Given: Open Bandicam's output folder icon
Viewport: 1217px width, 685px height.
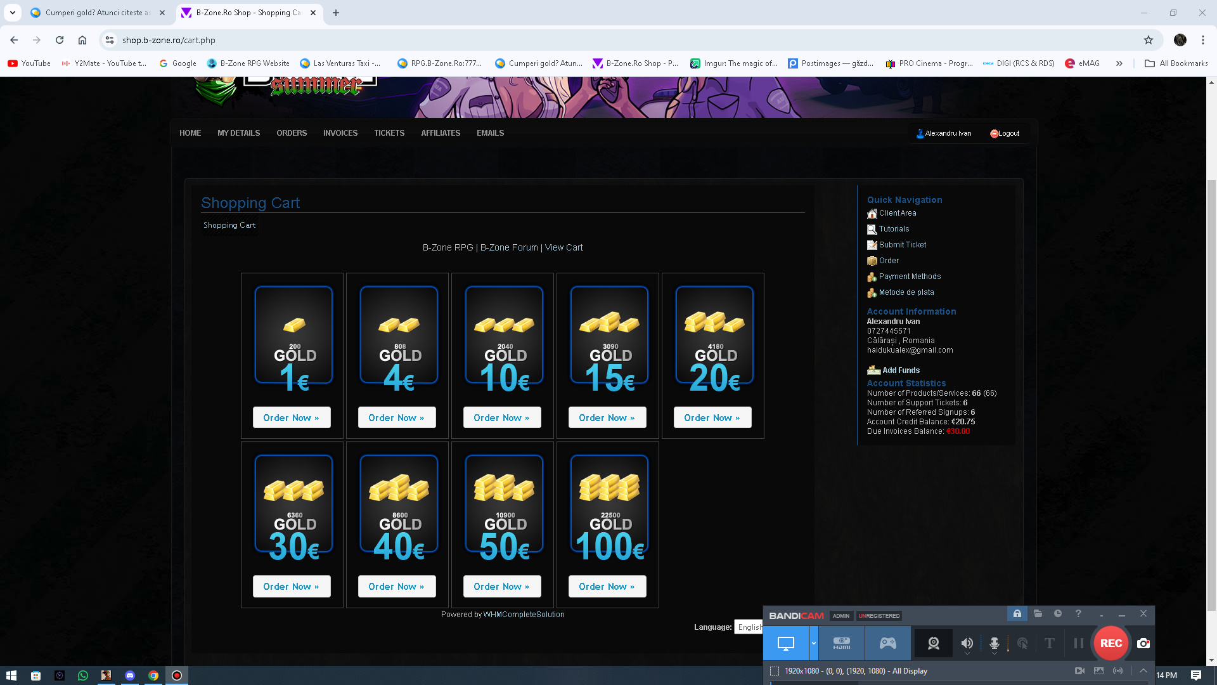Looking at the screenshot, I should (x=1038, y=614).
